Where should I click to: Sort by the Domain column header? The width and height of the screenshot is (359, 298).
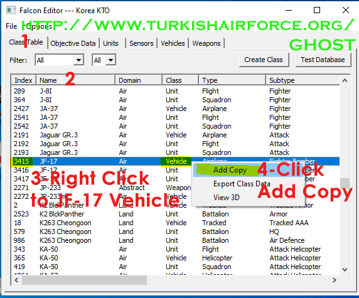[139, 80]
